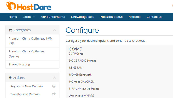The height and width of the screenshot is (98, 173).
Task: Click the globe icon for Register Domain
Action: [54, 86]
